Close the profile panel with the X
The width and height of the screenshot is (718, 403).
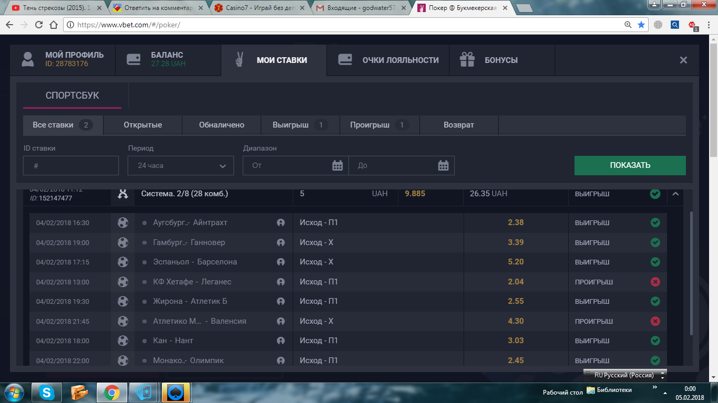[683, 60]
